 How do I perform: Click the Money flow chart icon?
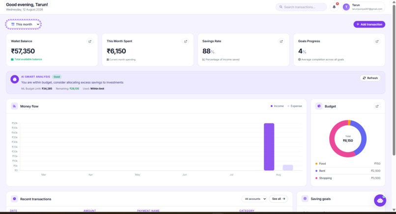pyautogui.click(x=14, y=106)
